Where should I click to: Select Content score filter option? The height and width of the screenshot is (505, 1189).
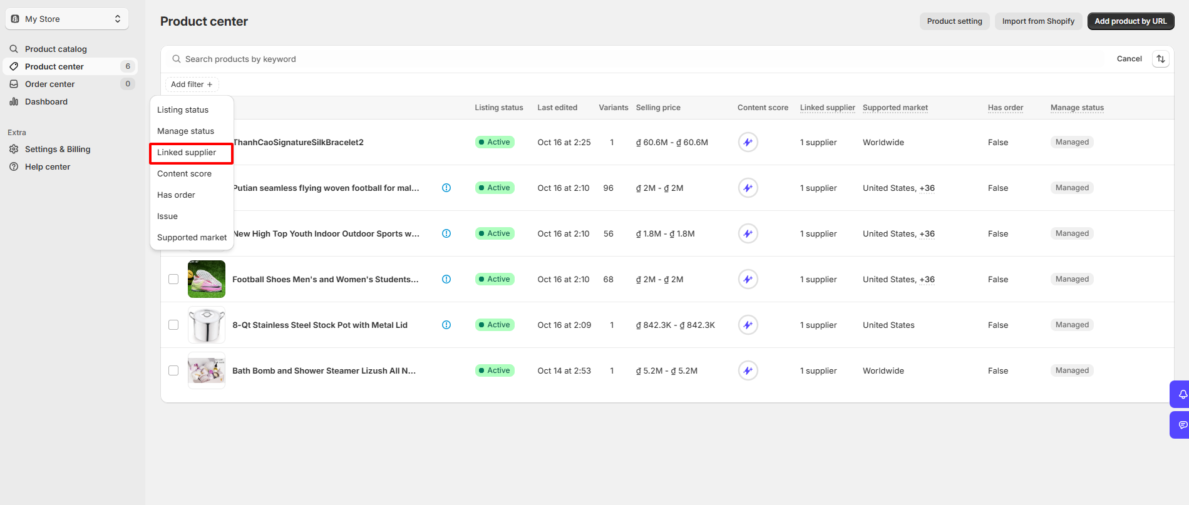coord(184,174)
